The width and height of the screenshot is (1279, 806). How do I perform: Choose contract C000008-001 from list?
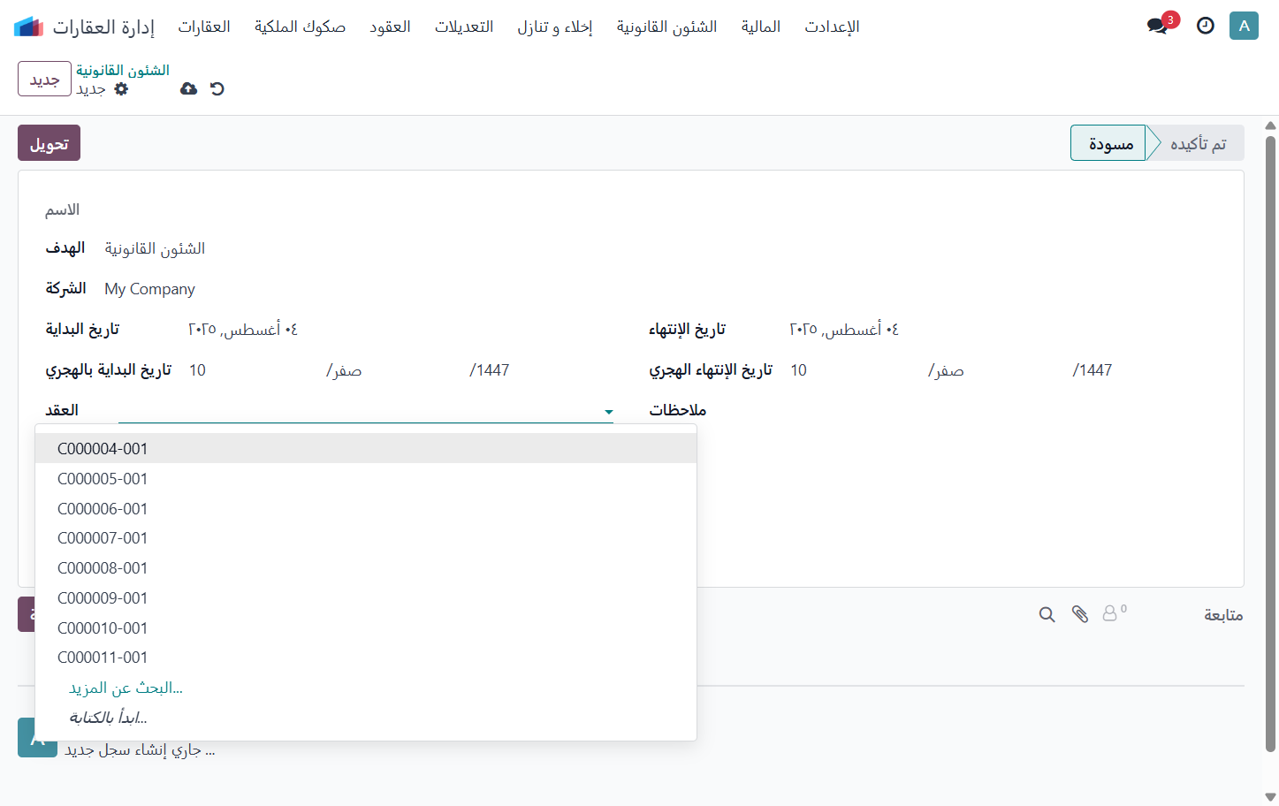366,567
